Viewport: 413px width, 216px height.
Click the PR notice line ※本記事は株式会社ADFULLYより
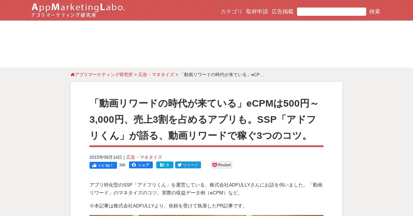(169, 206)
